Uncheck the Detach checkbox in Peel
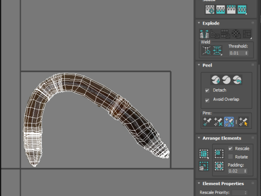 point(207,90)
